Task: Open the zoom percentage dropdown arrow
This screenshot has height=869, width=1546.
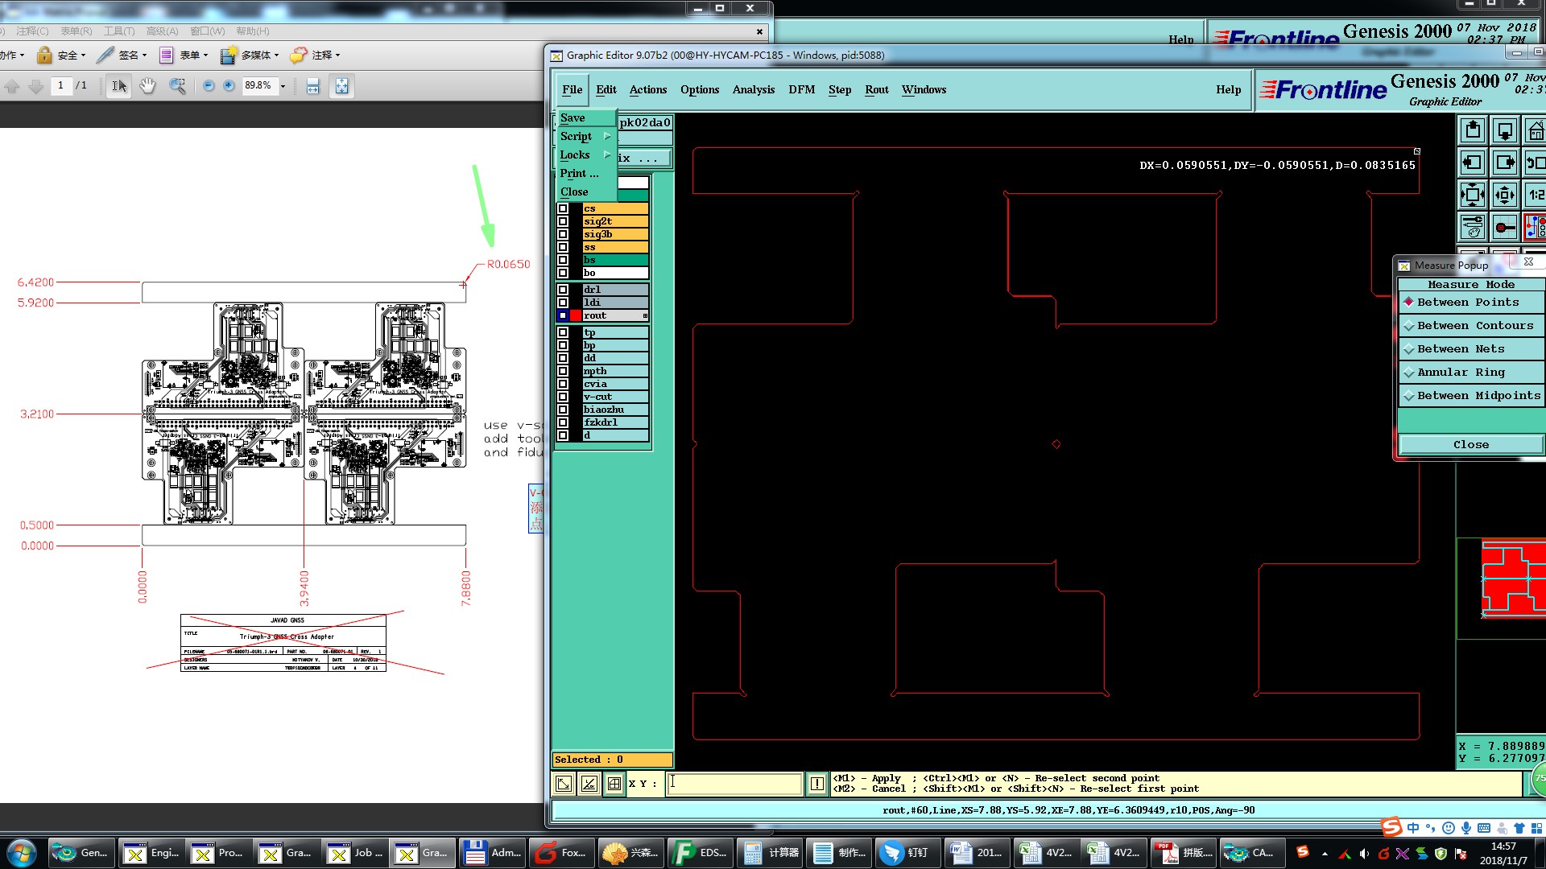Action: 283,86
